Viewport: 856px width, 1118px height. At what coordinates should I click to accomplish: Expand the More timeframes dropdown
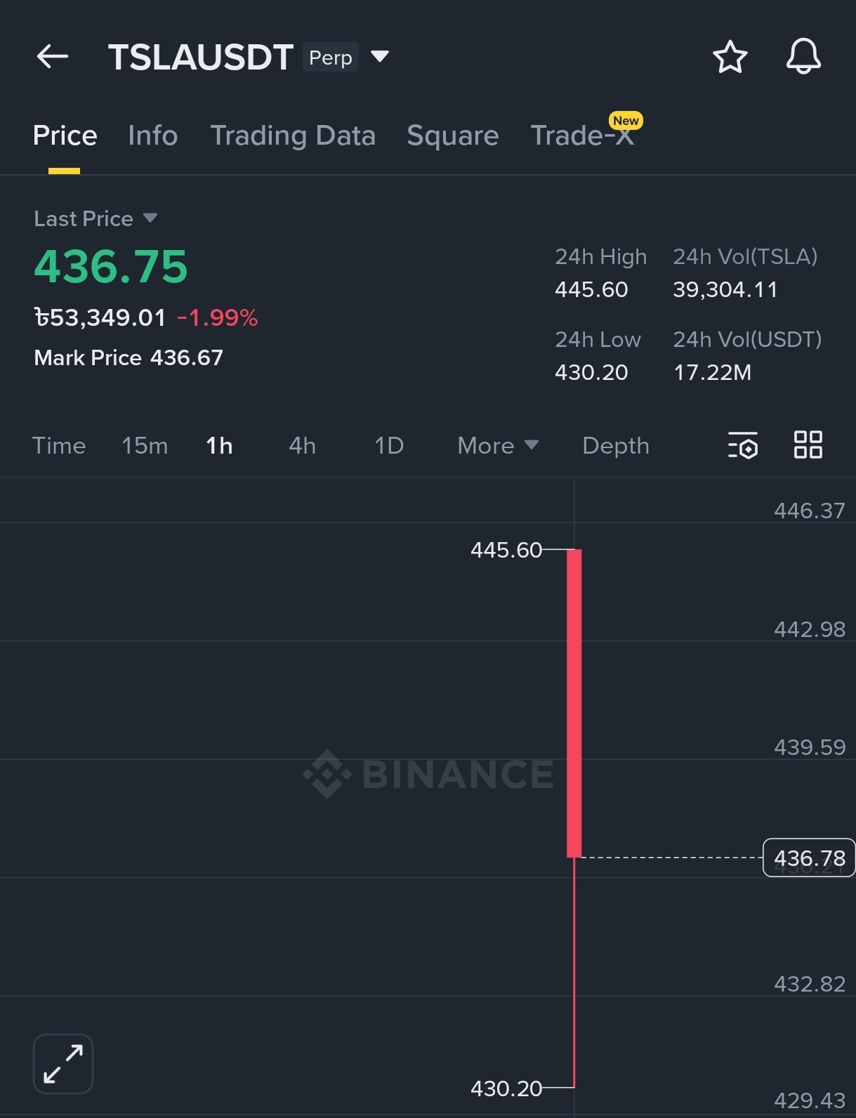[x=497, y=445]
